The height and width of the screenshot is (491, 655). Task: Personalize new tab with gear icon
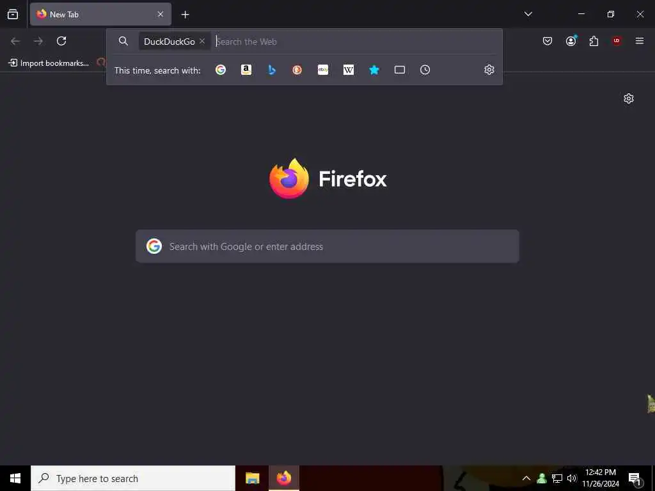pos(629,98)
